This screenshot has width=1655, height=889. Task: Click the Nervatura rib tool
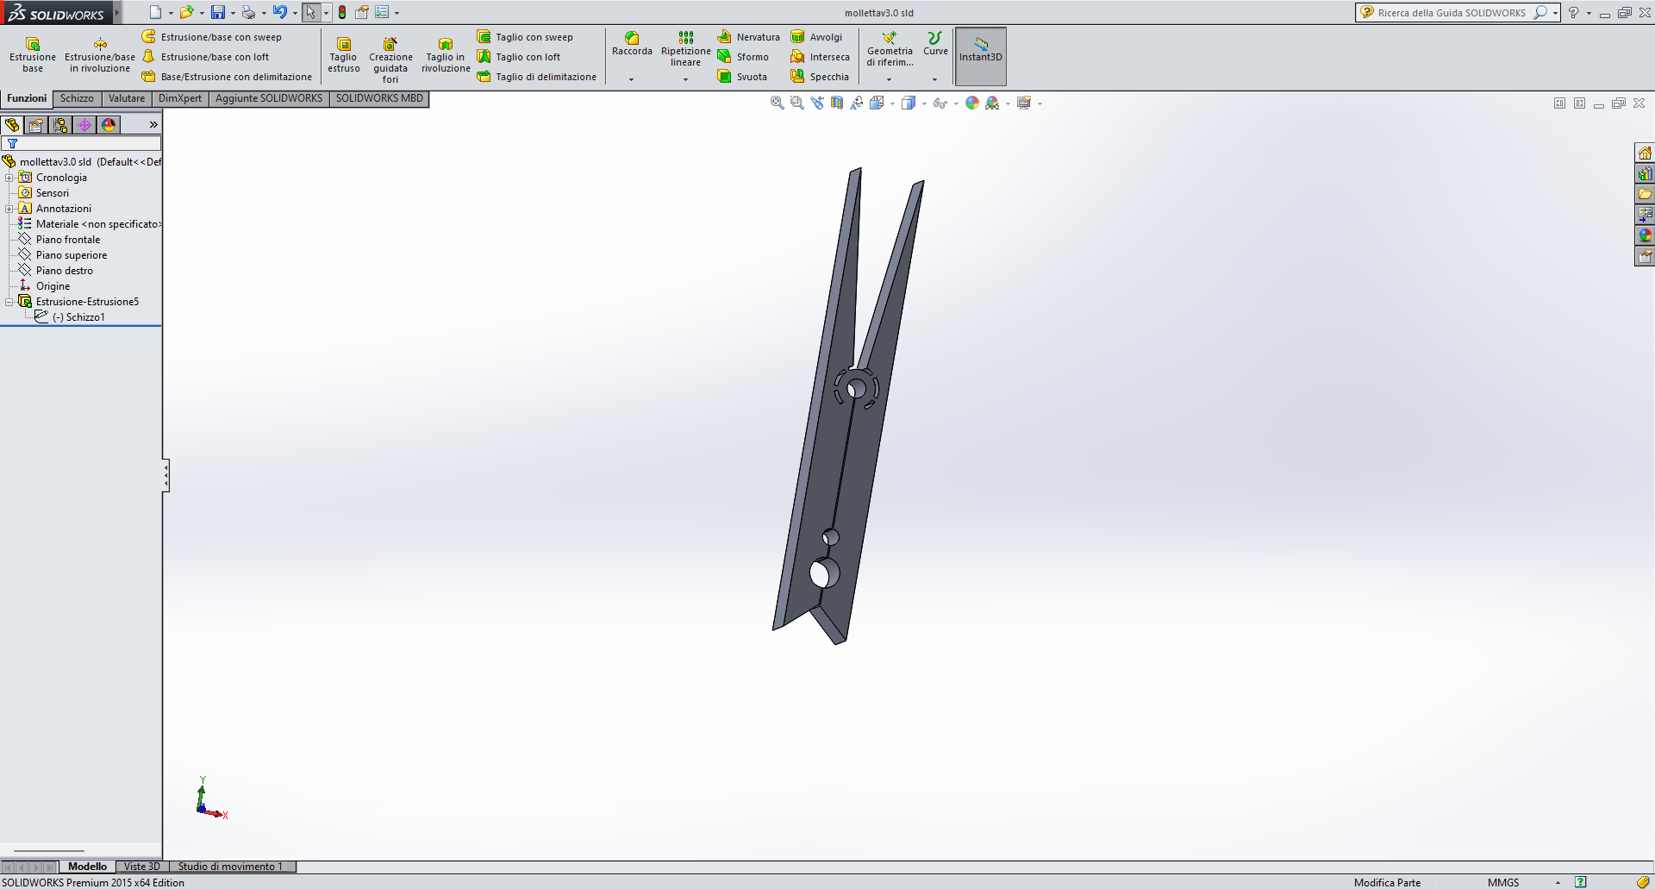pyautogui.click(x=749, y=37)
